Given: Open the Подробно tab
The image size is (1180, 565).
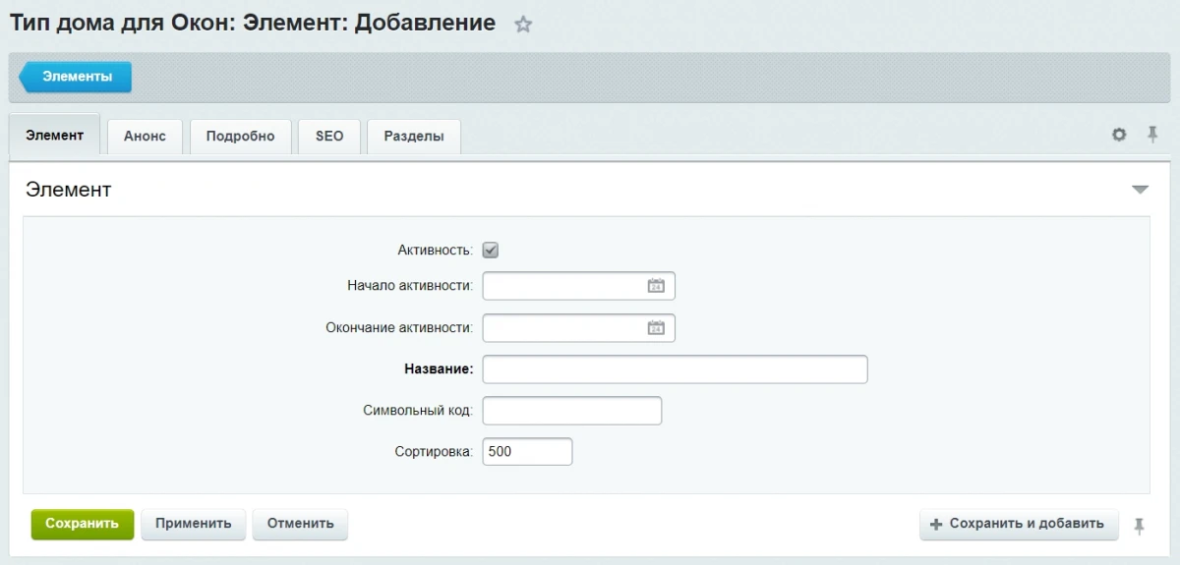Looking at the screenshot, I should click(x=240, y=137).
